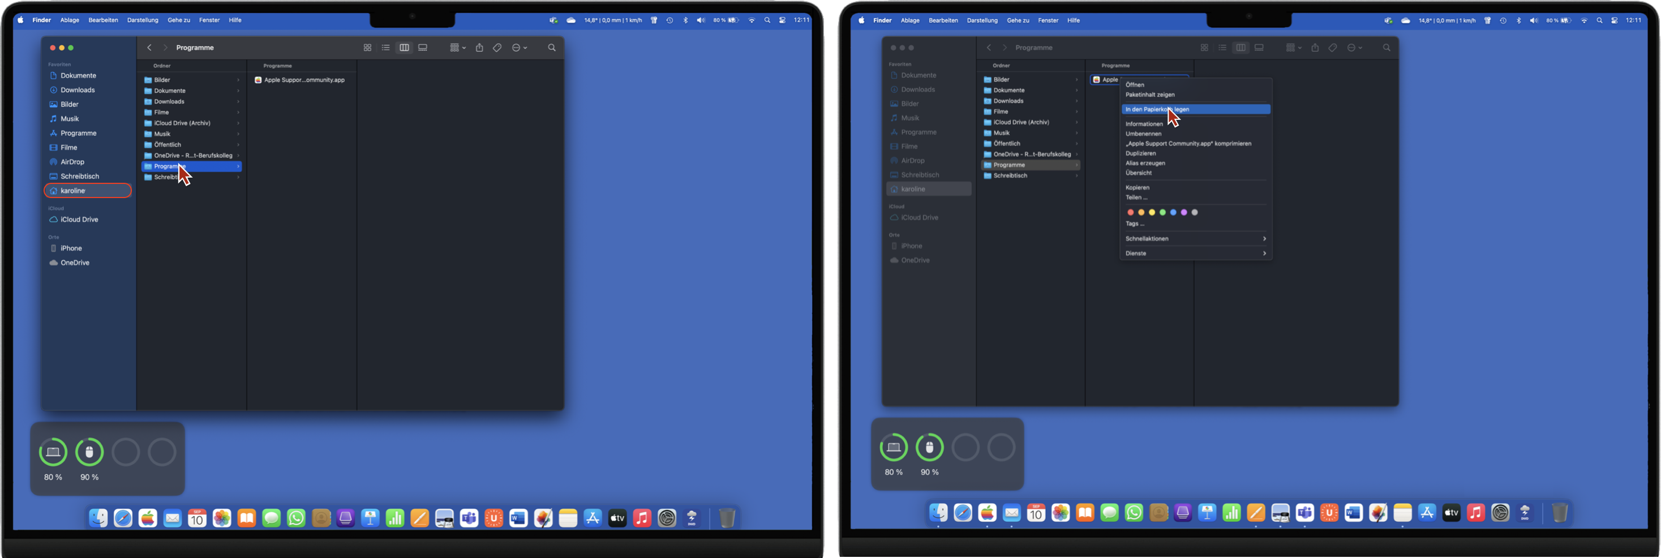This screenshot has height=558, width=1661.
Task: Open the App Store from the right screenshot's Dock
Action: point(1427,513)
